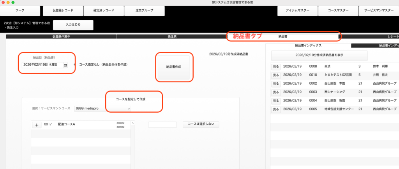Expand the 9999 mediapro serviceman dropdown
399x169 pixels.
pos(102,109)
